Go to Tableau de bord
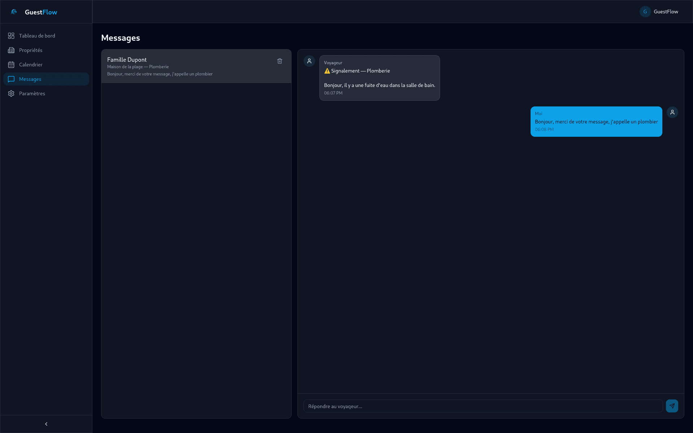 coord(37,36)
